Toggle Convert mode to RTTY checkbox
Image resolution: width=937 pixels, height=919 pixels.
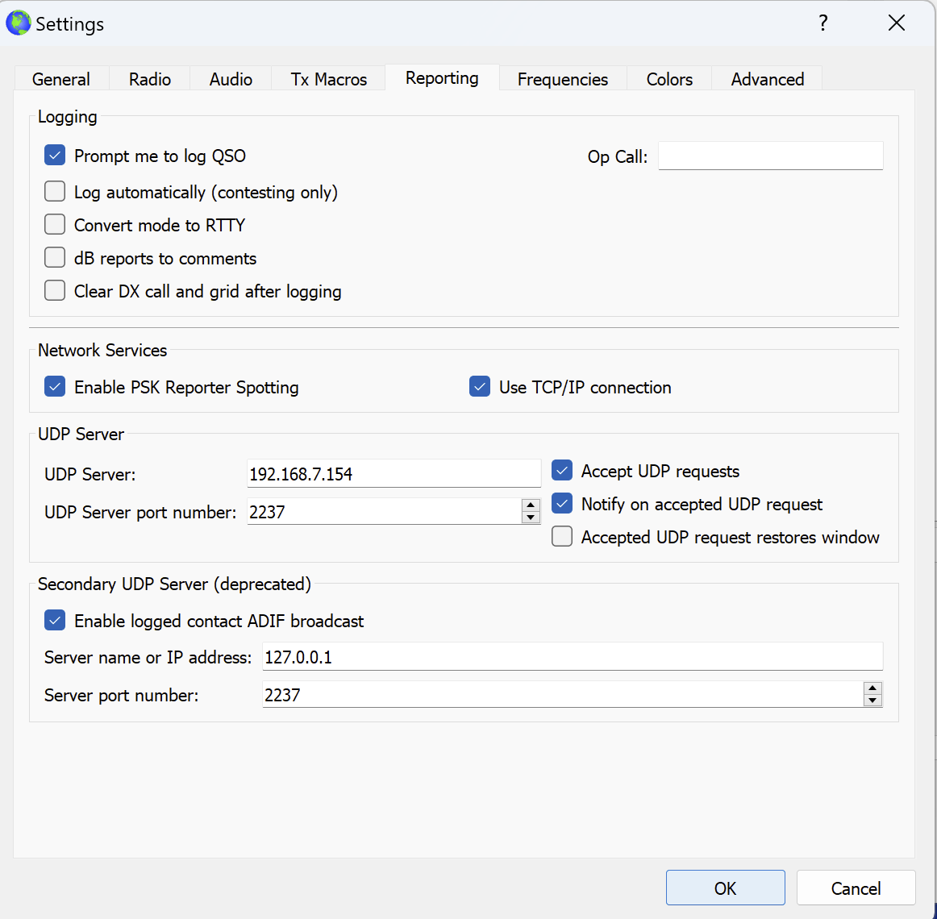55,225
